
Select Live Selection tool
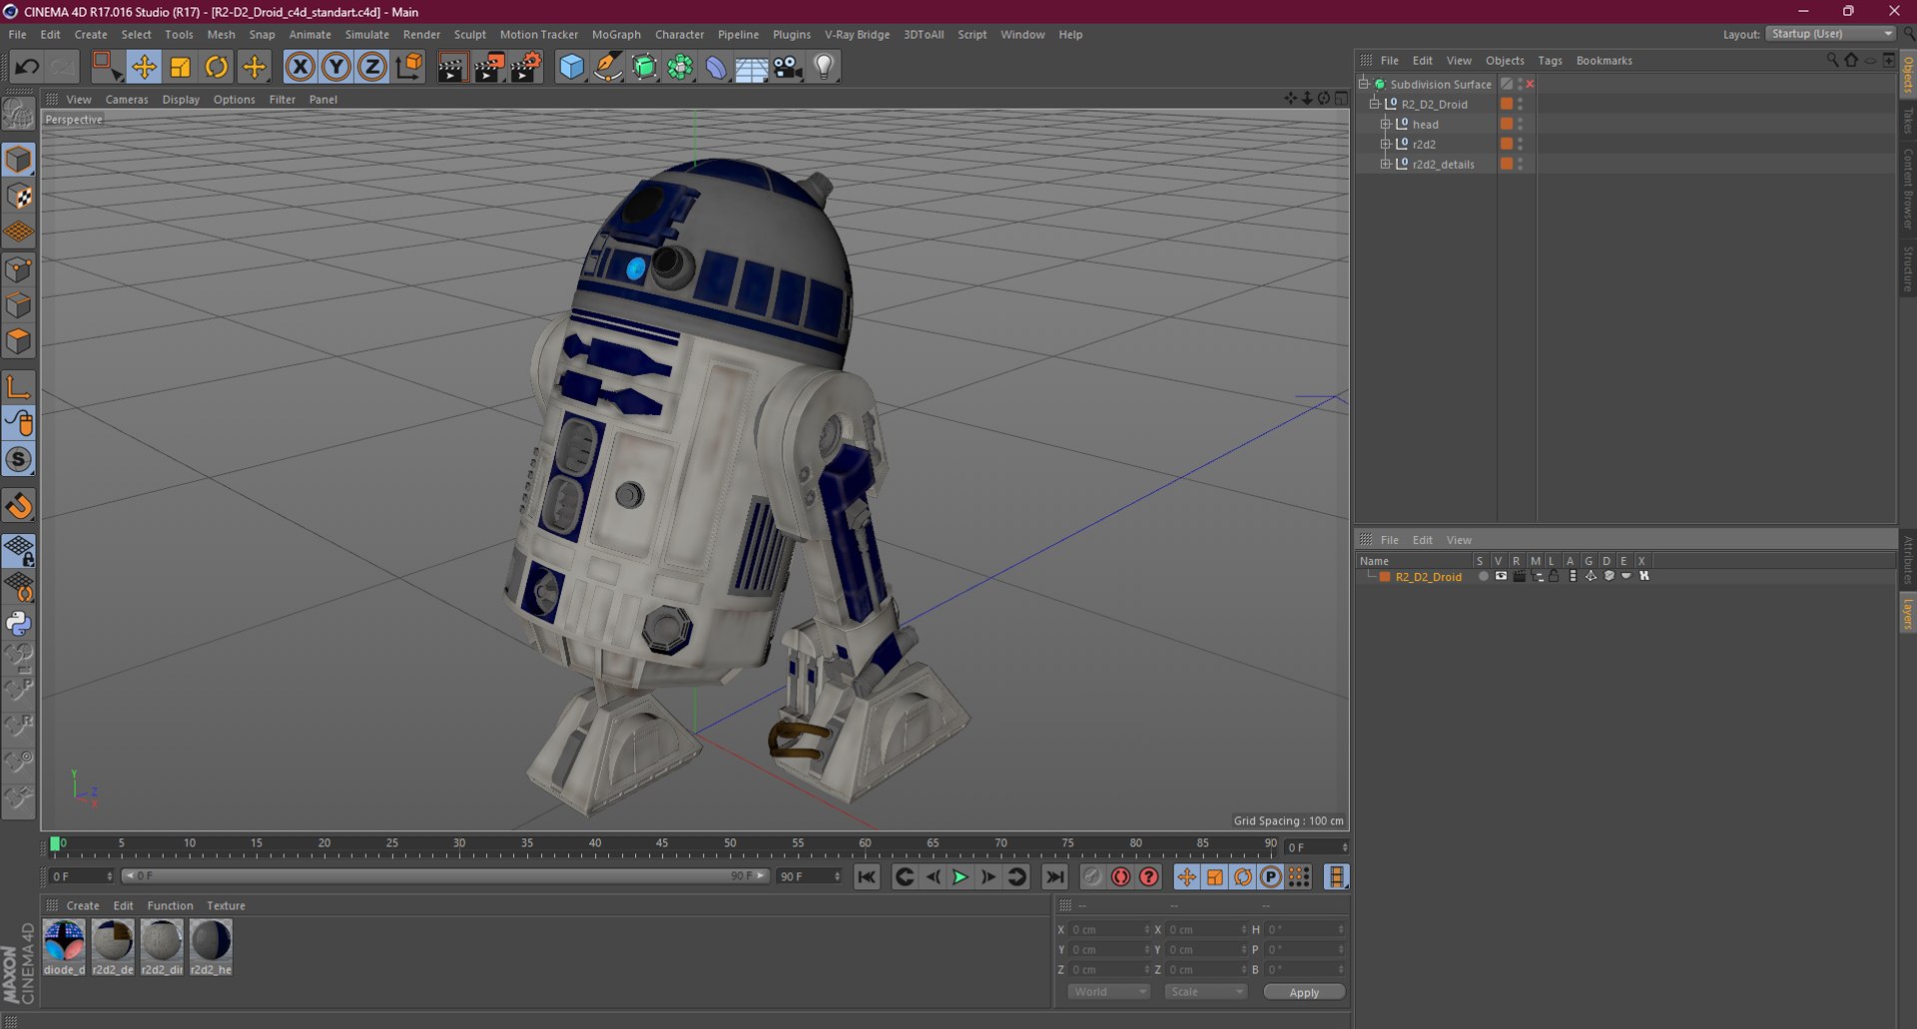(x=106, y=67)
